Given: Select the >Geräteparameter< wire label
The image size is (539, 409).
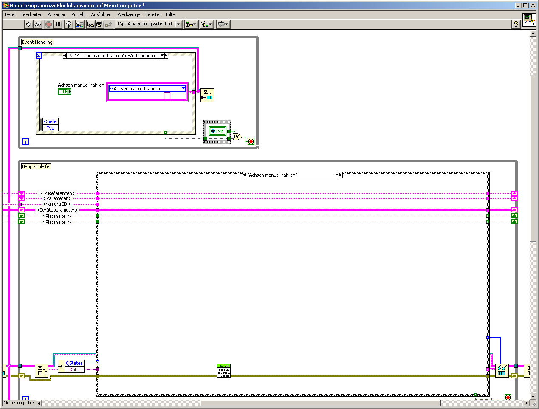Looking at the screenshot, I should tap(57, 210).
